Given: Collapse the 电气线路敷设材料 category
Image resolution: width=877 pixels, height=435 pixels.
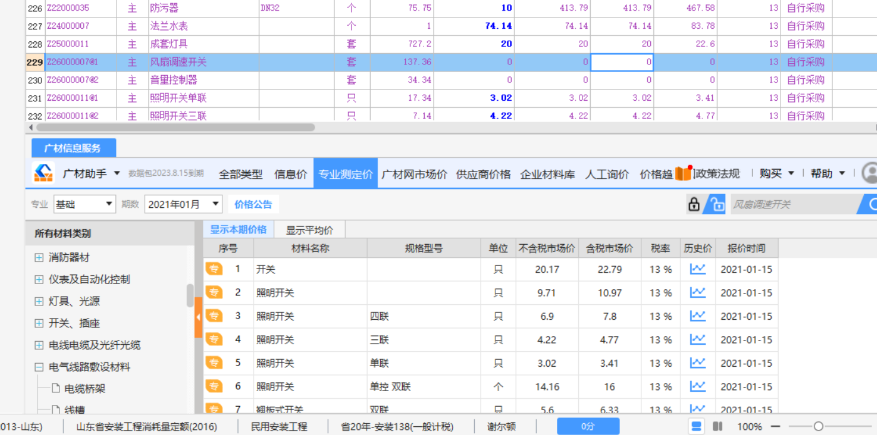Looking at the screenshot, I should pyautogui.click(x=39, y=367).
